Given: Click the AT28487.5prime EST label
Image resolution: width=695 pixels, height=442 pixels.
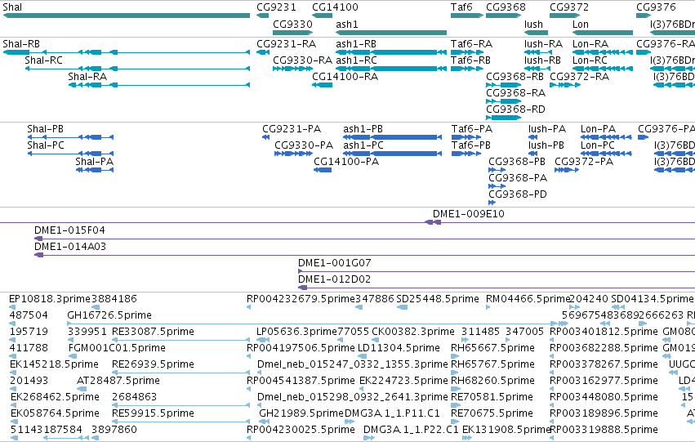Looking at the screenshot, I should [118, 381].
